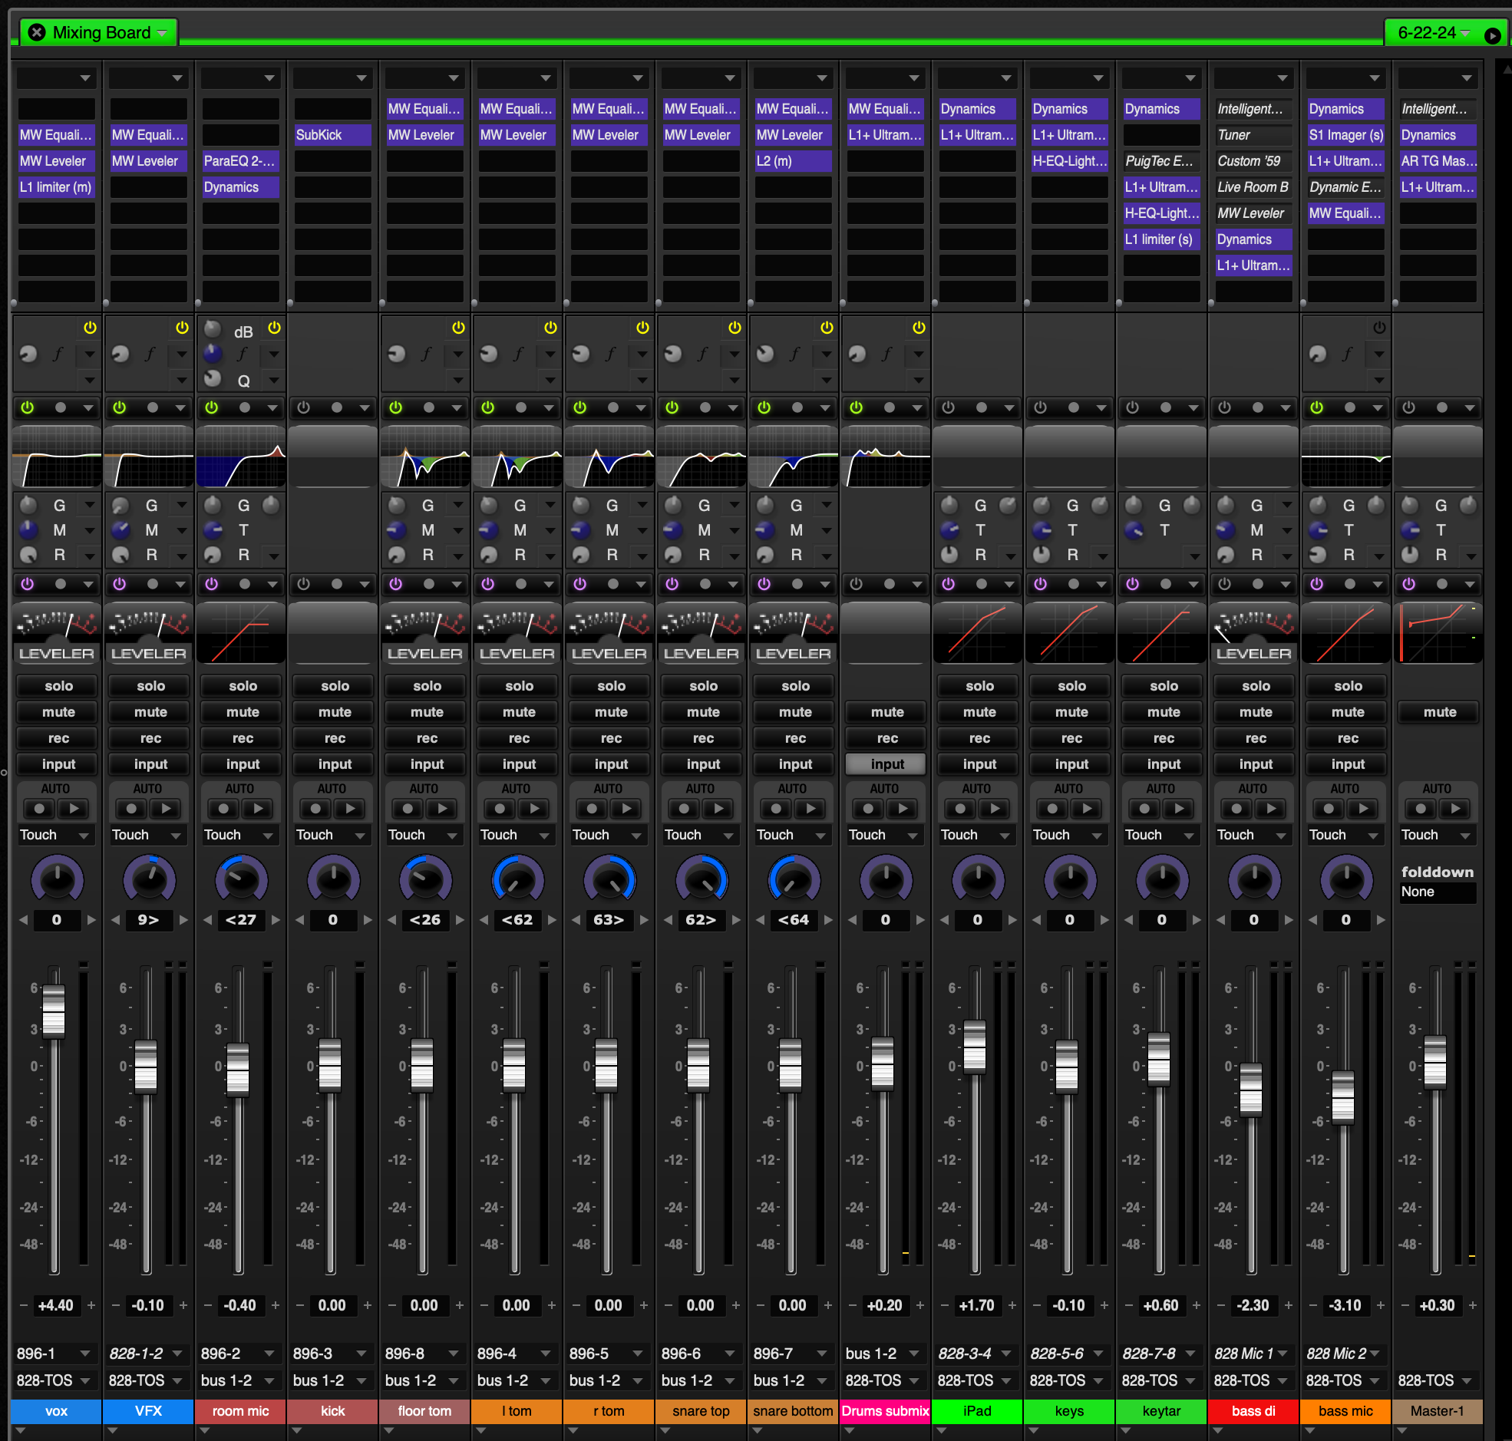Select the vox channel name label
1512x1441 pixels.
57,1411
